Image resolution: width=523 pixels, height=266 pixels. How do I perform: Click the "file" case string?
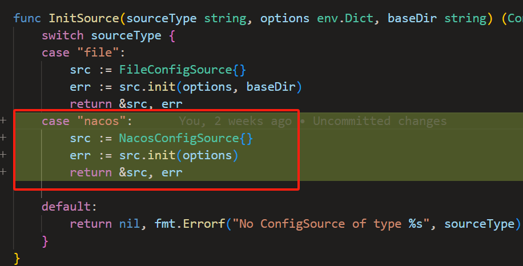tap(98, 53)
